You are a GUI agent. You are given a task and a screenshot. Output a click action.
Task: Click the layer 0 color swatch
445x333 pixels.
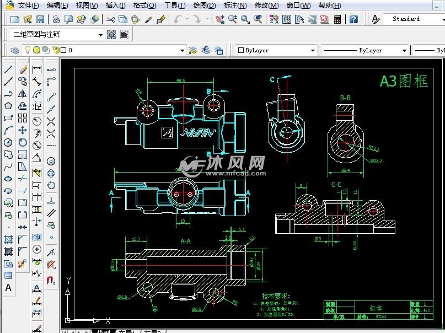(x=63, y=50)
